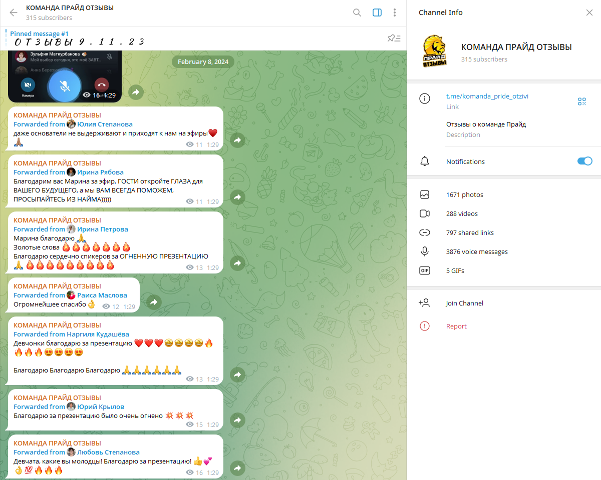Open Ирина Рябова's forwarded profile name
This screenshot has width=601, height=480.
[100, 172]
